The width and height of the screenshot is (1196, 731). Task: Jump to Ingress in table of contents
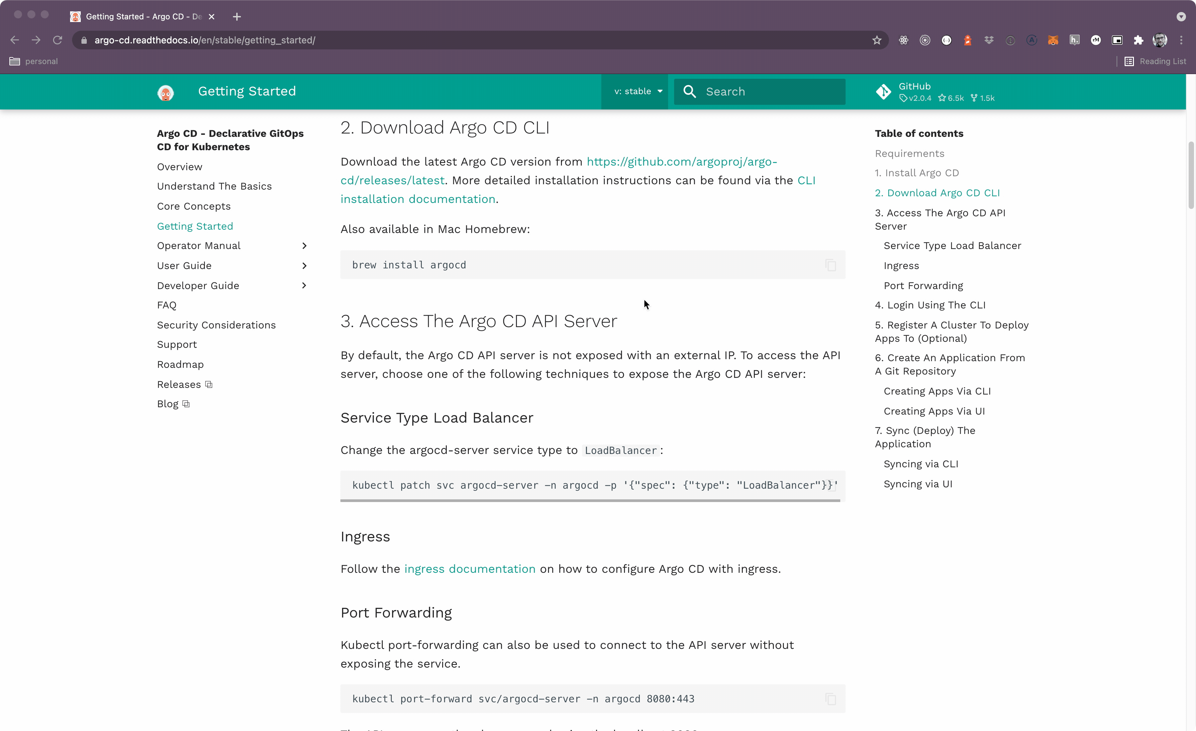point(901,266)
